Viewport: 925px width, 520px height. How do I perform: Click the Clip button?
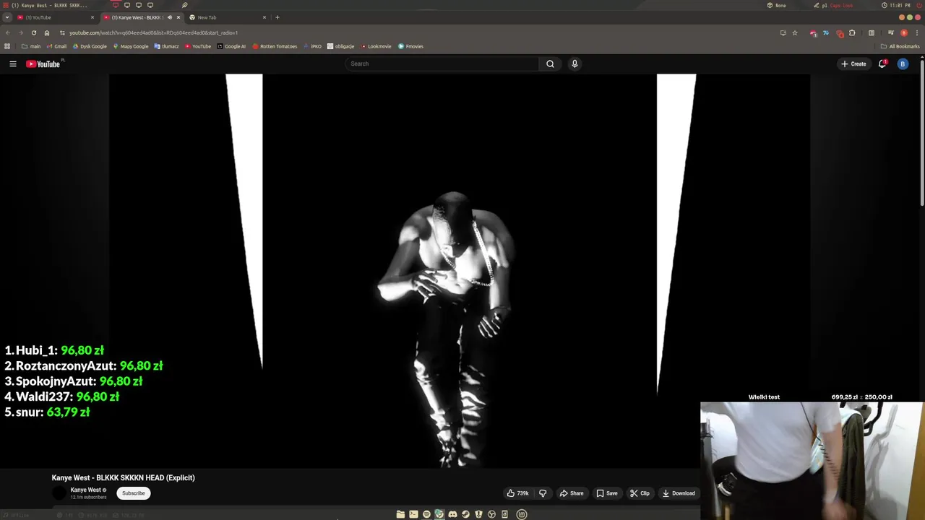(640, 493)
